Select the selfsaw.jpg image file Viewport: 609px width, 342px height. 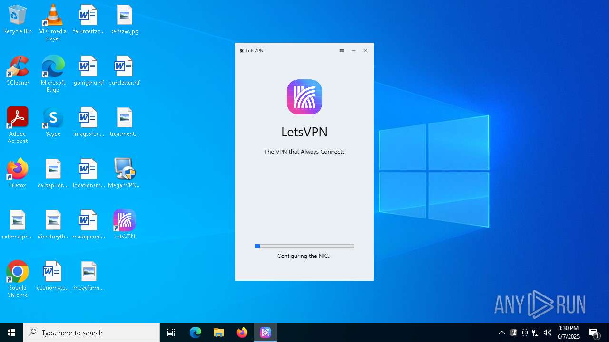125,20
